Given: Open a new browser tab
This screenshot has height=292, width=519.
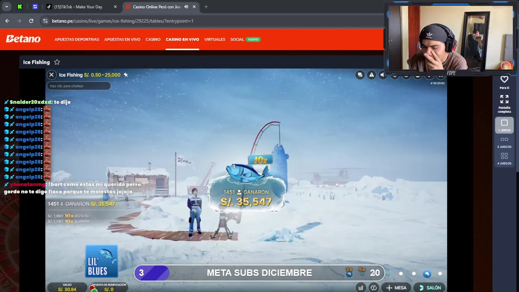Looking at the screenshot, I should click(206, 7).
